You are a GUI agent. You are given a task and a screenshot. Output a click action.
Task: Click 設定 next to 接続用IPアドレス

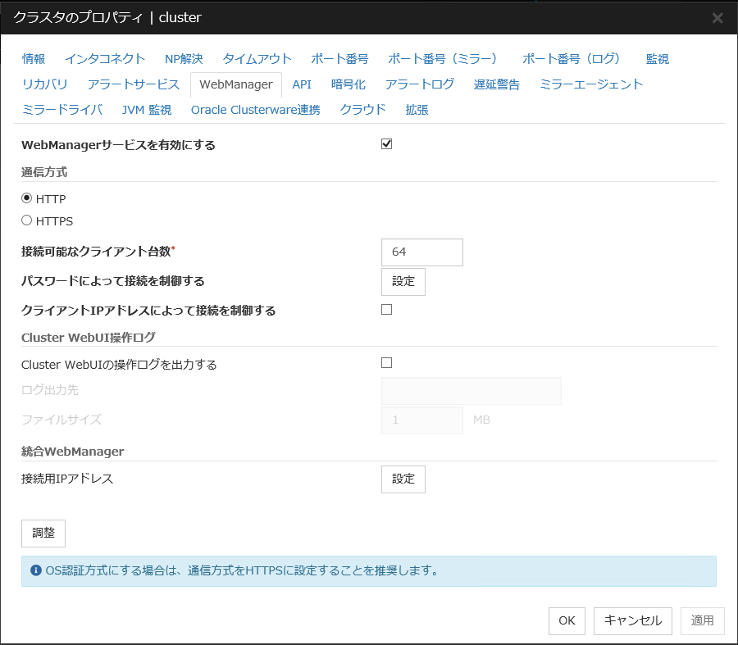(403, 479)
